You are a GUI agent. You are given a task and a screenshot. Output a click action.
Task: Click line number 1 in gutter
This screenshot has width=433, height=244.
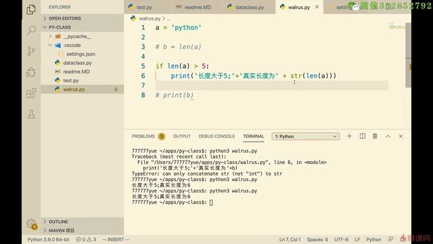[143, 28]
